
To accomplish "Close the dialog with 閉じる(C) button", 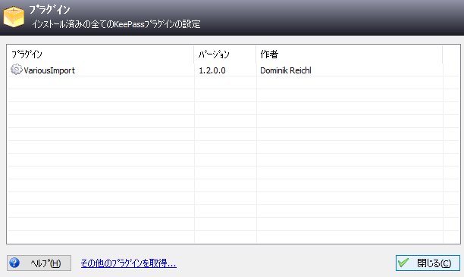I will pyautogui.click(x=428, y=263).
